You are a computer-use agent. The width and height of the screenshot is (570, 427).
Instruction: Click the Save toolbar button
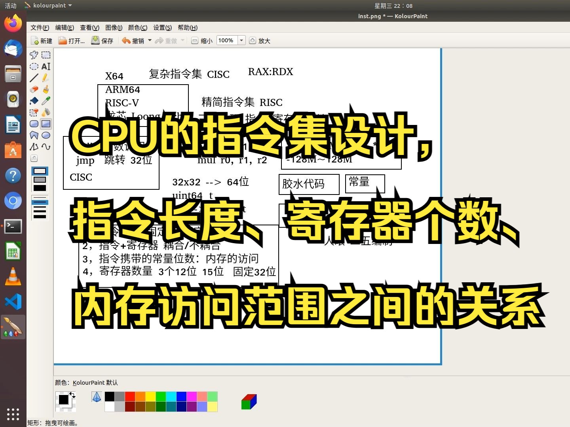click(102, 41)
